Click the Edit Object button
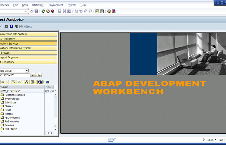This screenshot has width=226, height=145. click(x=24, y=26)
